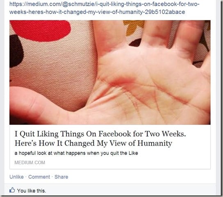Open the medium.com/@schmutzie URL link
This screenshot has height=197, width=223.
(x=105, y=4)
